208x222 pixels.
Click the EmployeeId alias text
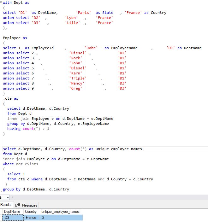43,48
